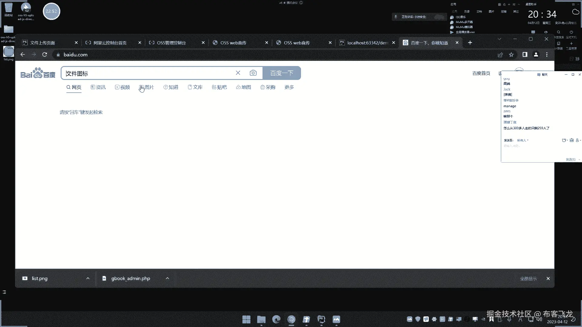582x327 pixels.
Task: Open Chrome side panel icon
Action: [525, 54]
